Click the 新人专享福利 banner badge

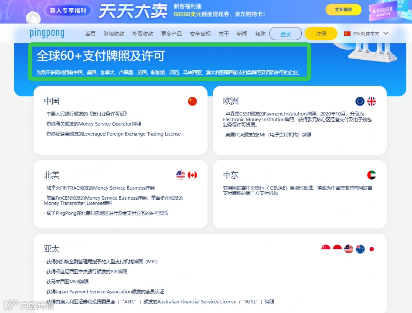(68, 10)
